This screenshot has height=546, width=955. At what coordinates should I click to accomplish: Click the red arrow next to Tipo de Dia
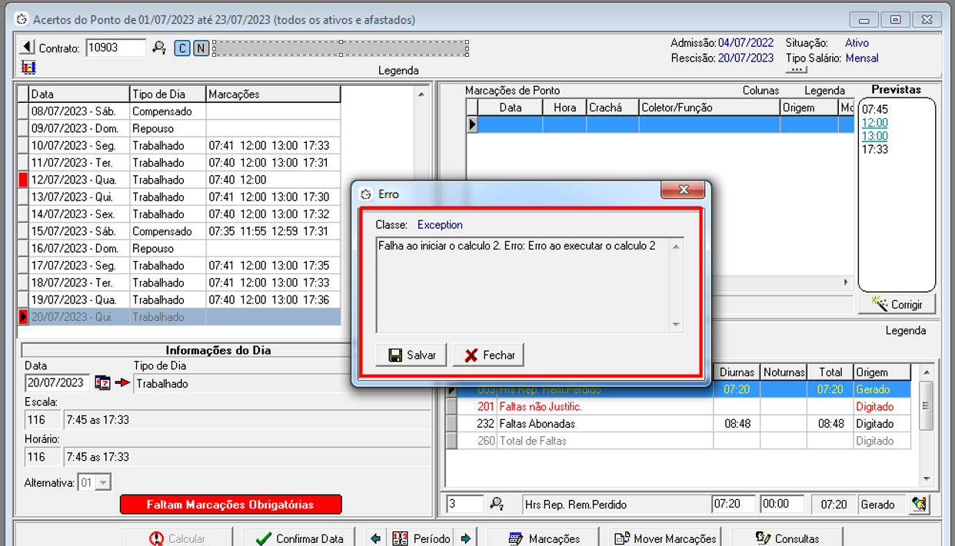(x=122, y=382)
